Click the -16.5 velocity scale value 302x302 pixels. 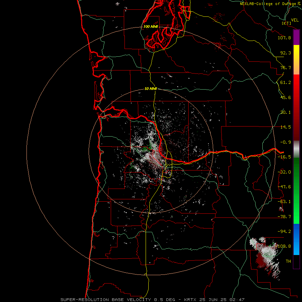(x=284, y=157)
